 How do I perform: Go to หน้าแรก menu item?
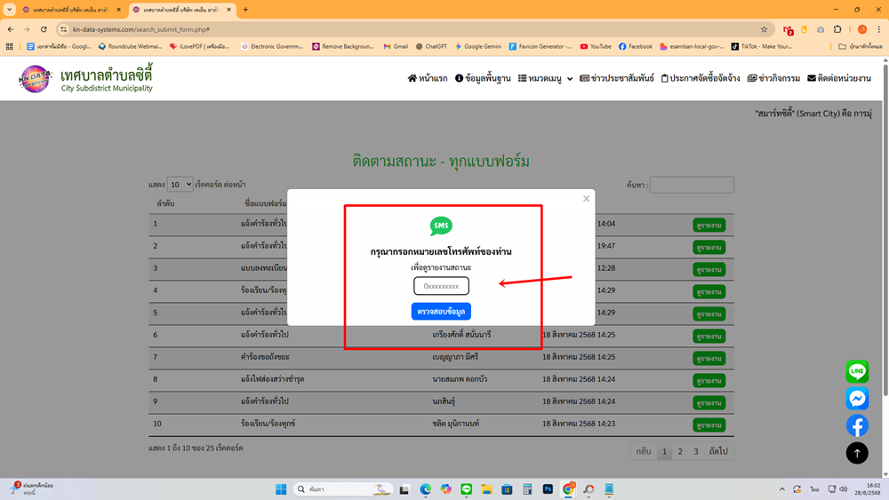[x=428, y=78]
